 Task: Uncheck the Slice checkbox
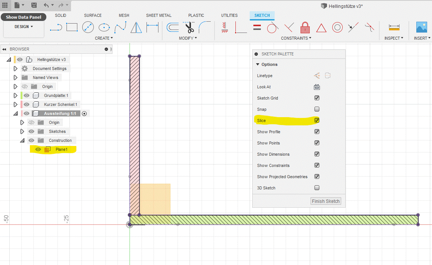click(x=317, y=121)
